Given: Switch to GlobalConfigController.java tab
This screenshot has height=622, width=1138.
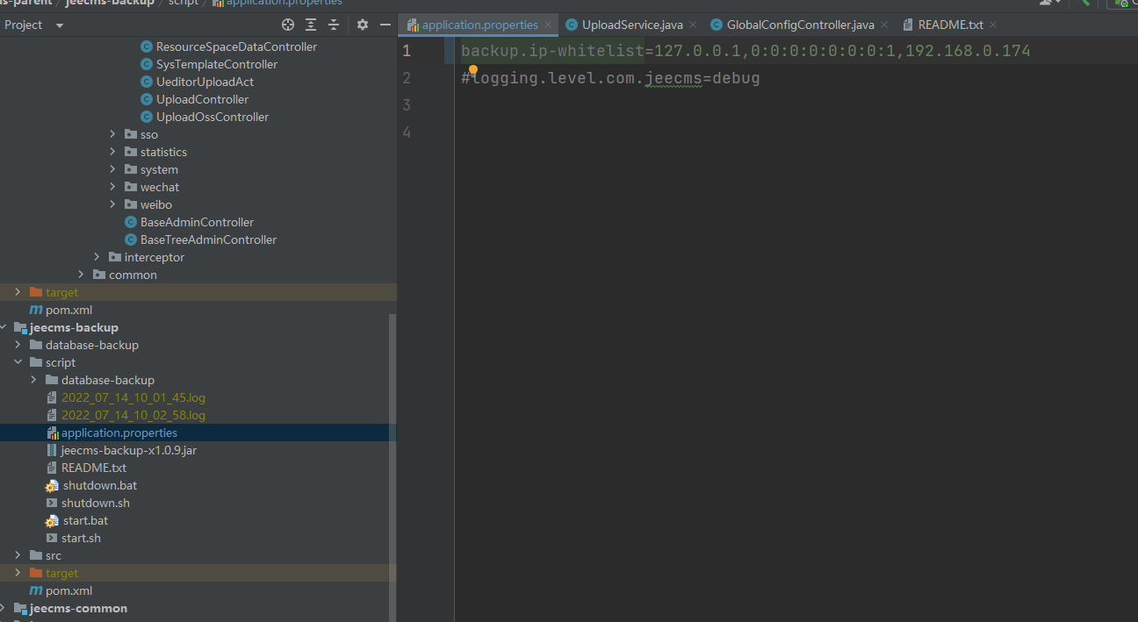Looking at the screenshot, I should pos(800,25).
